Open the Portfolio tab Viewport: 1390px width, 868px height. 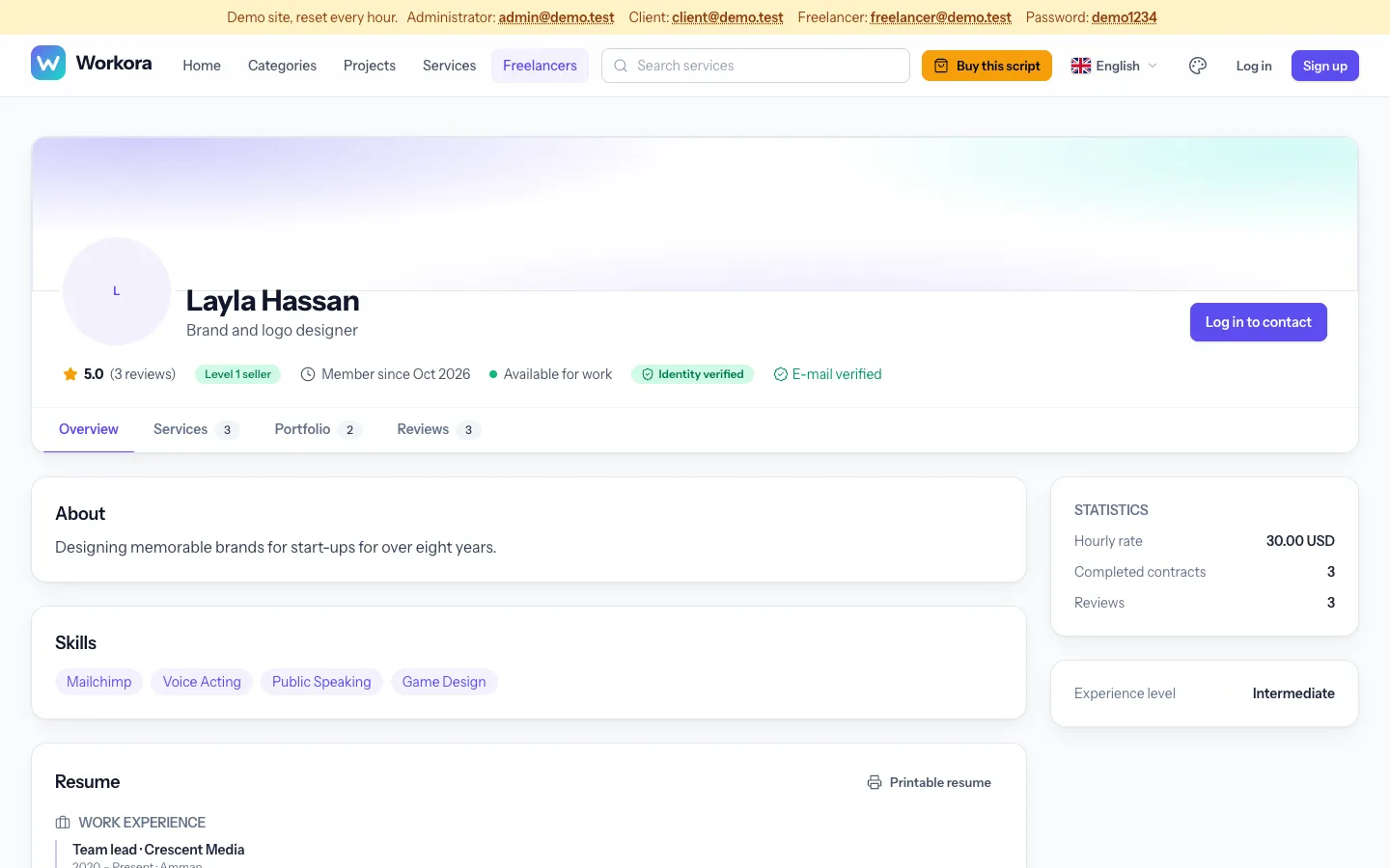point(318,429)
